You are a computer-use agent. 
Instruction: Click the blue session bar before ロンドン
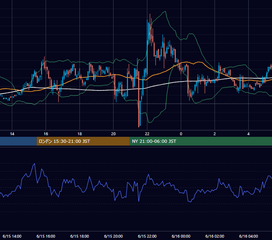coord(18,141)
